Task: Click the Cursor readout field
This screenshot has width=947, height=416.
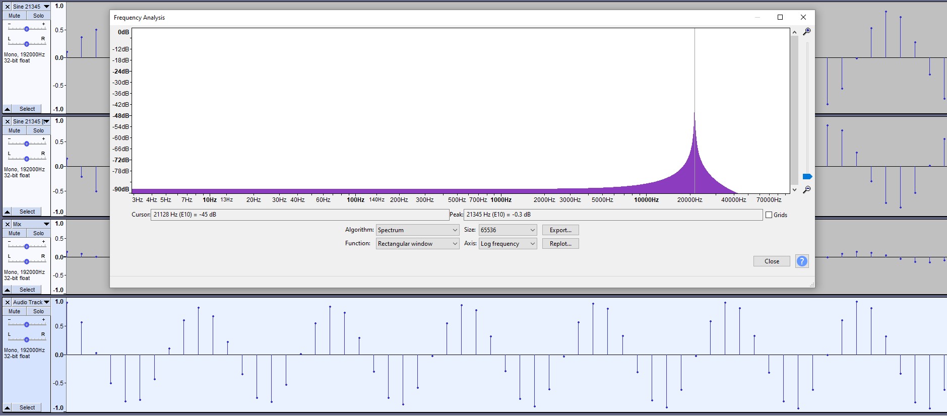Action: (x=299, y=215)
